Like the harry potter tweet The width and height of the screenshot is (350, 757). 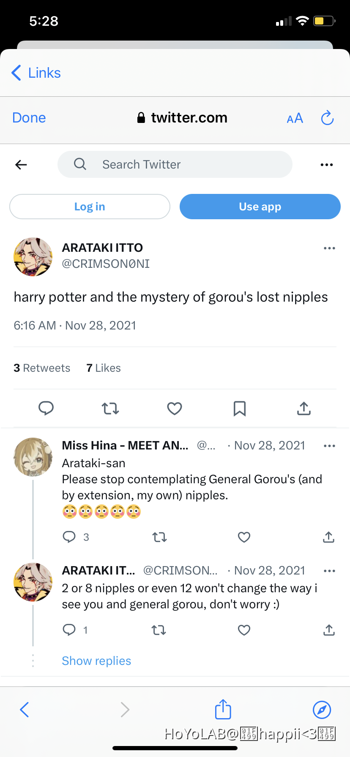pyautogui.click(x=174, y=408)
